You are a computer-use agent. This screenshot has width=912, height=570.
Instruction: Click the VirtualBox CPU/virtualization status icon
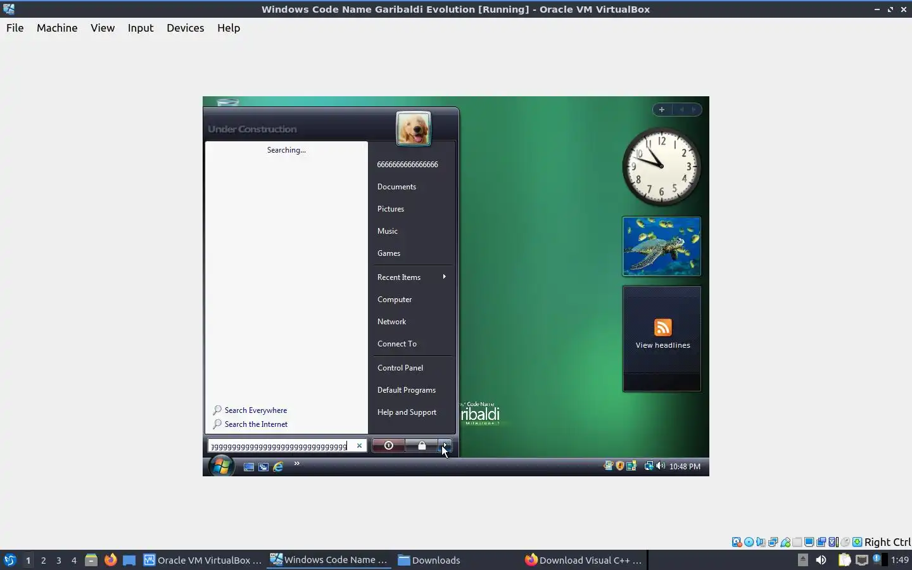click(x=833, y=542)
